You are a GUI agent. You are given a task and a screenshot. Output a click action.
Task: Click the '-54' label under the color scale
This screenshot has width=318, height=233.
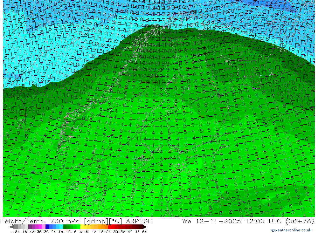pyautogui.click(x=16, y=232)
